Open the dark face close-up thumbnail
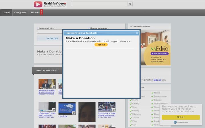205x128 pixels. [87, 112]
